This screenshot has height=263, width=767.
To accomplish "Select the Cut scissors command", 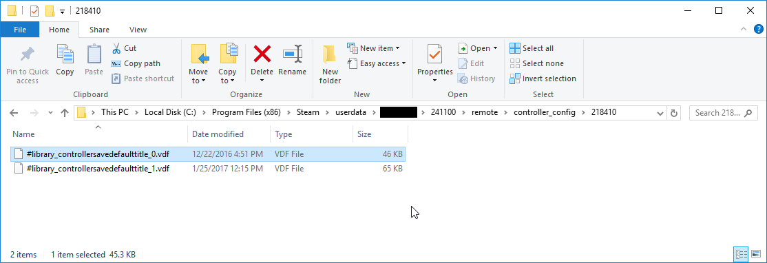I will click(124, 48).
